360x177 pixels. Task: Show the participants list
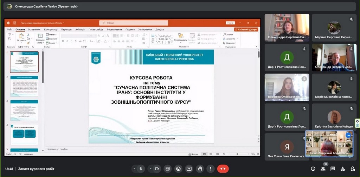pyautogui.click(x=323, y=169)
